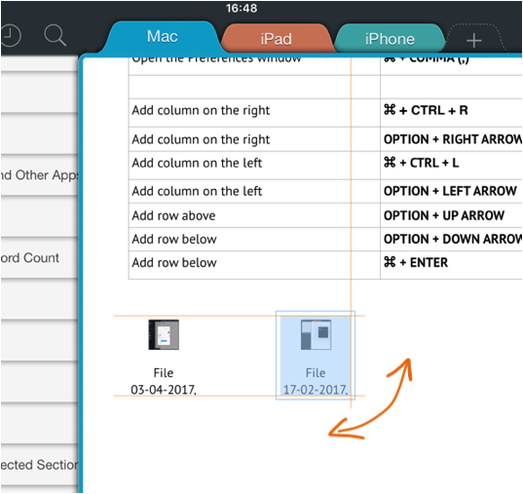The height and width of the screenshot is (494, 523).
Task: Click the 'OPTION + LEFT ARROW' cell
Action: pos(451,191)
